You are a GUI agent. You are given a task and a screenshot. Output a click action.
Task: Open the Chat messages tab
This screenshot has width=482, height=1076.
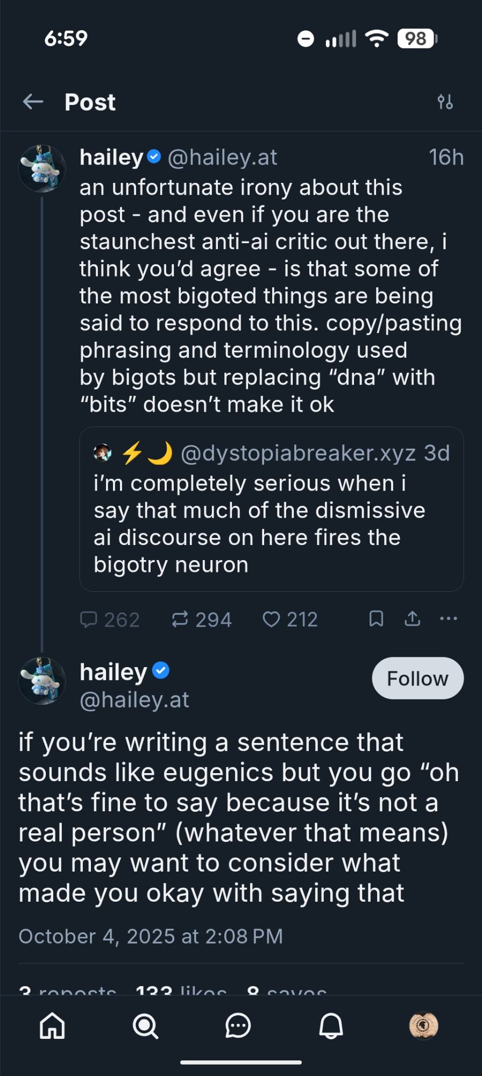point(238,1026)
